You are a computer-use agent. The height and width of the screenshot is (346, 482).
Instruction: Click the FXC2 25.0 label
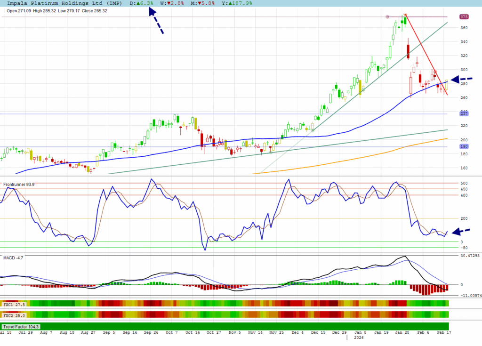pyautogui.click(x=15, y=315)
